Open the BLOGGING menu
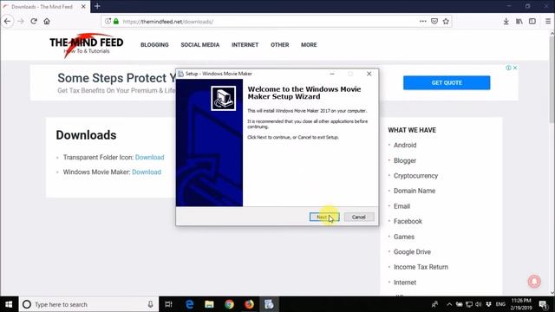Viewport: 555px width, 312px height. click(x=154, y=45)
